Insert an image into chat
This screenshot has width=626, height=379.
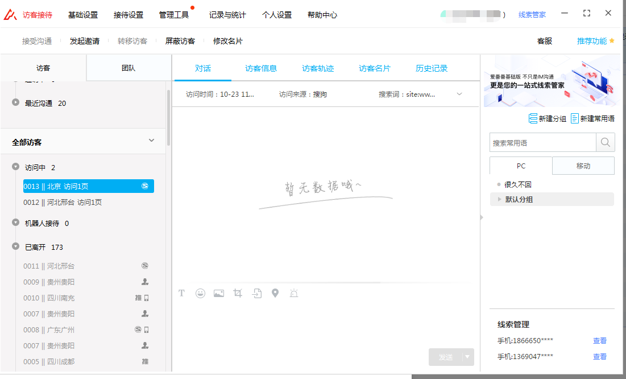[x=219, y=294]
